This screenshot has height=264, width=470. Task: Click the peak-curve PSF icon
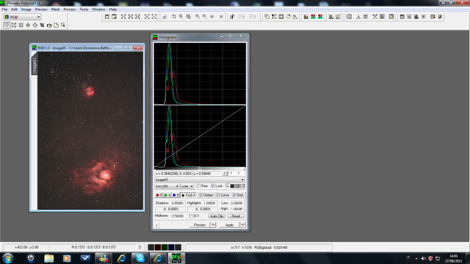pos(358,17)
